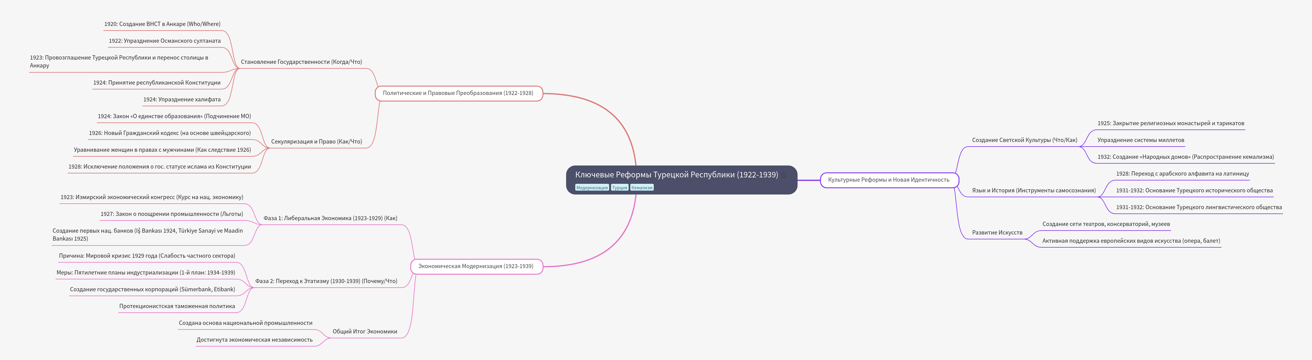Viewport: 1312px width, 360px height.
Task: Click the Общий Итог Экономики node
Action: [365, 332]
